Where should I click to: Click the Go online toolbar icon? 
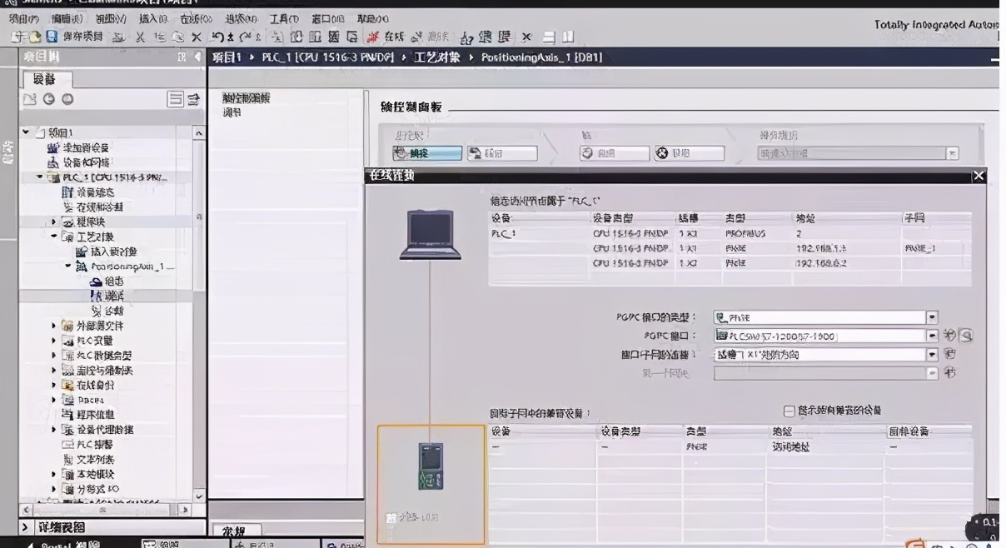pyautogui.click(x=376, y=37)
